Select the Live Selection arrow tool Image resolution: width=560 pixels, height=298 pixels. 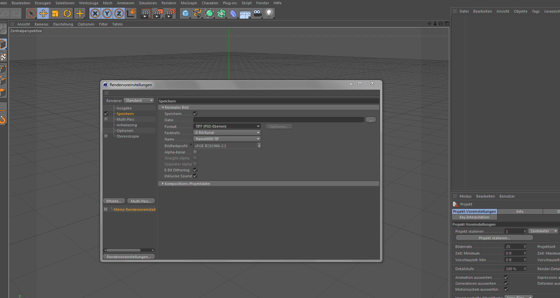31,14
